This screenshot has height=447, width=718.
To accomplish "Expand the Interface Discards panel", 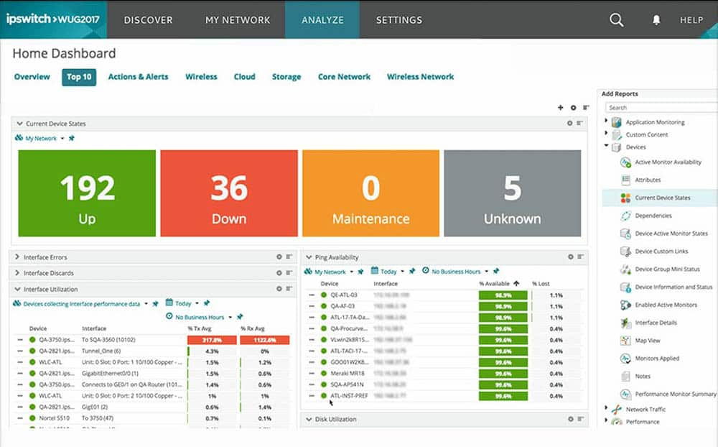I will tap(17, 273).
